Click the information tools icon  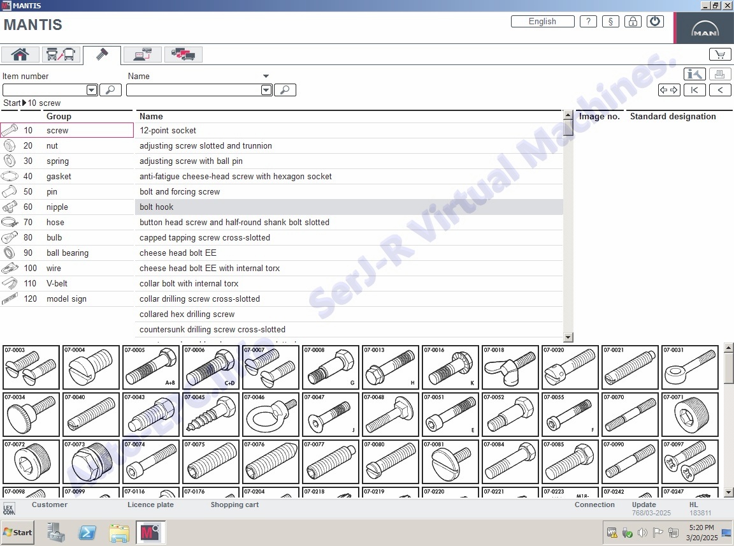694,74
